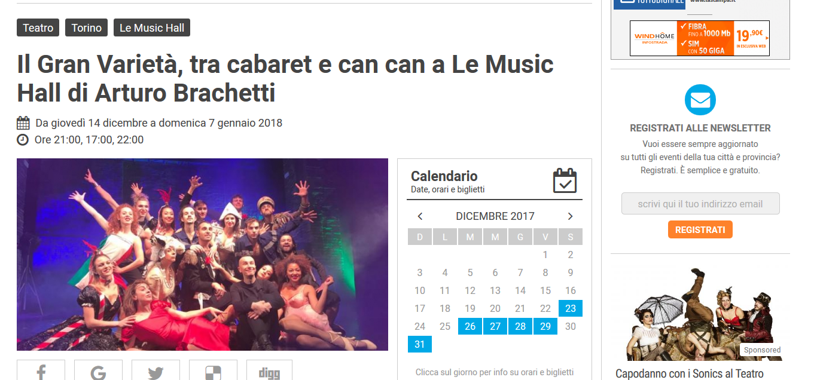Click the calendar checkmark icon
The height and width of the screenshot is (380, 817).
(x=565, y=180)
